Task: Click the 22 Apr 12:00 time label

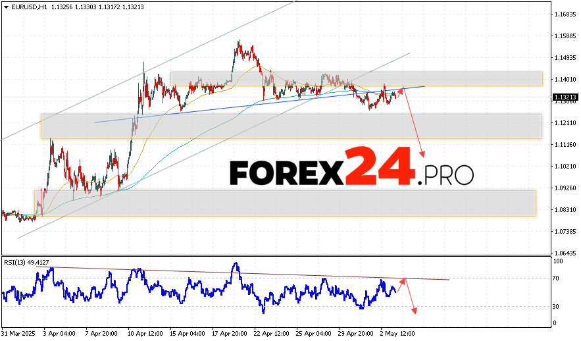Action: pyautogui.click(x=272, y=334)
